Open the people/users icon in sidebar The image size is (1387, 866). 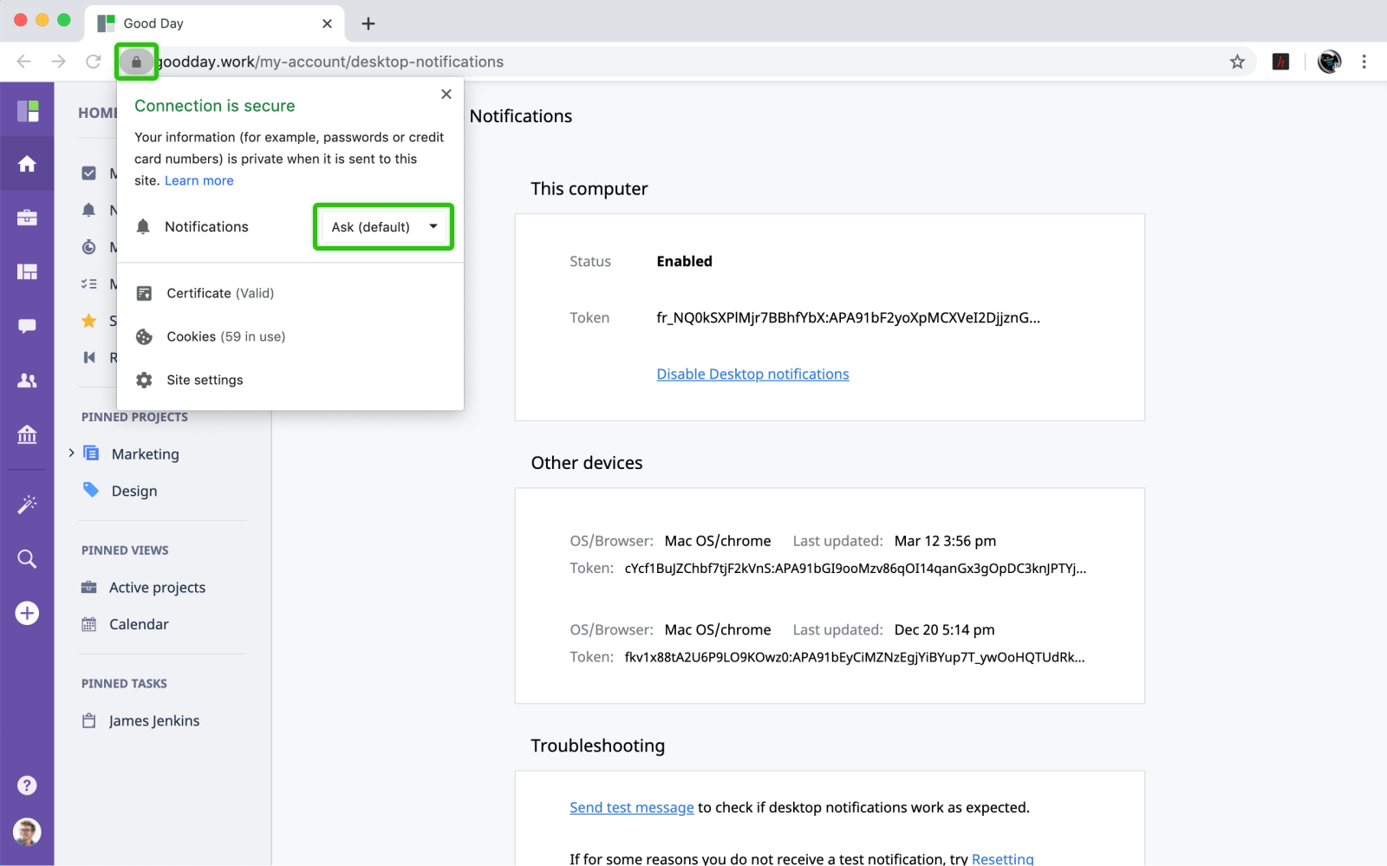pyautogui.click(x=27, y=381)
